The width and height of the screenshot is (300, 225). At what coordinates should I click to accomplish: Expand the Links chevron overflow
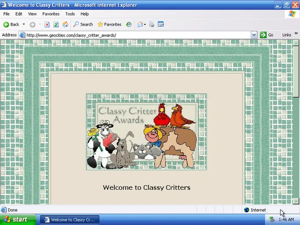pyautogui.click(x=296, y=33)
